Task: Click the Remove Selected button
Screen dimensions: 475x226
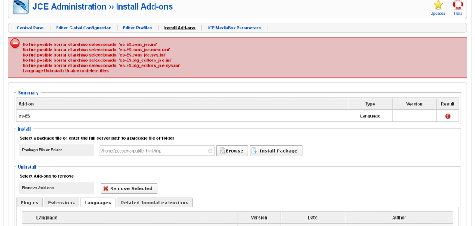Action: (x=129, y=188)
